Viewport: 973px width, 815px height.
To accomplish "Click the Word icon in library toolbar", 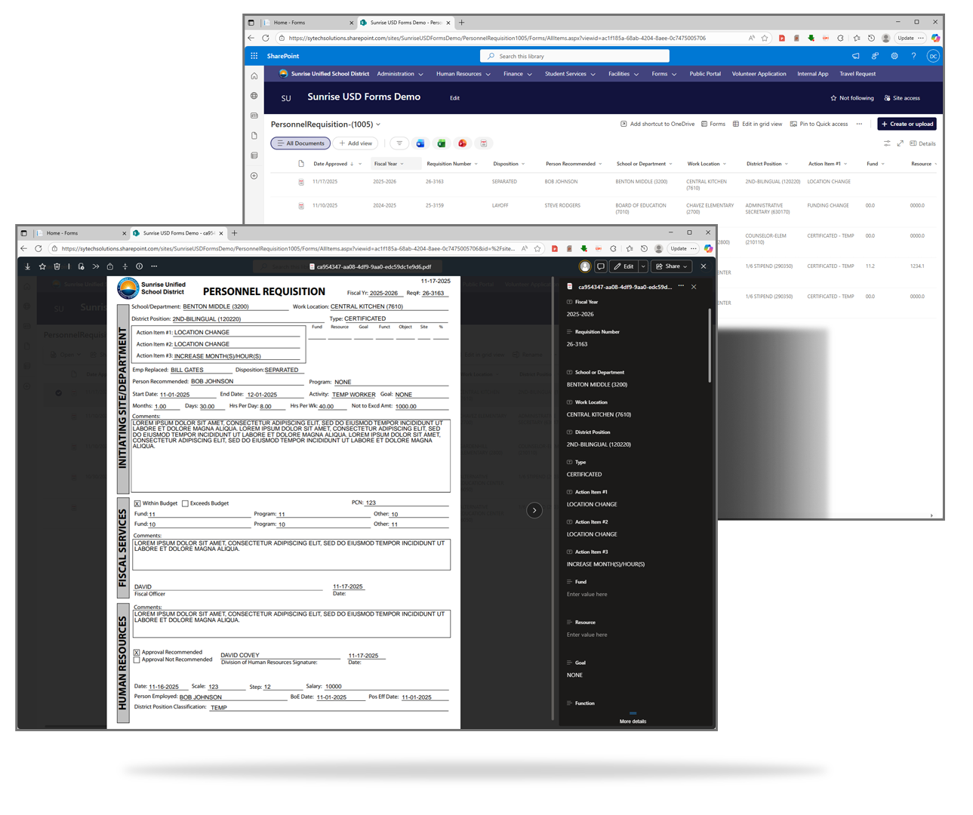I will (420, 143).
